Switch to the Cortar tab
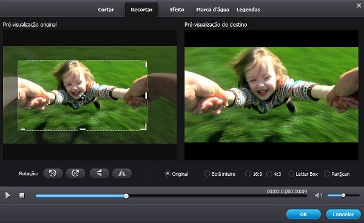Image resolution: width=364 pixels, height=223 pixels. [106, 10]
